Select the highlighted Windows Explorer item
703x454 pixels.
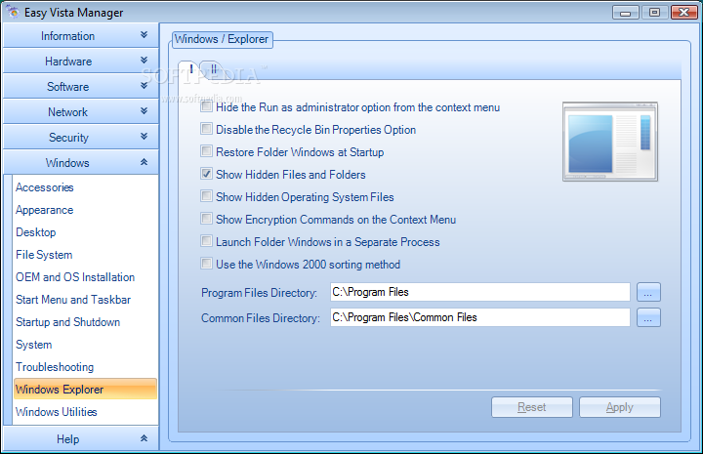(x=85, y=389)
